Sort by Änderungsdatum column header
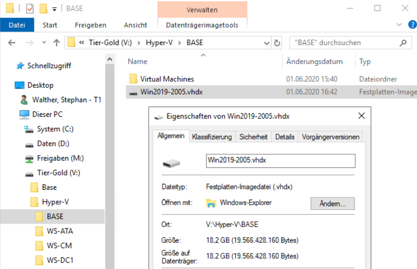Image resolution: width=417 pixels, height=269 pixels. [314, 61]
